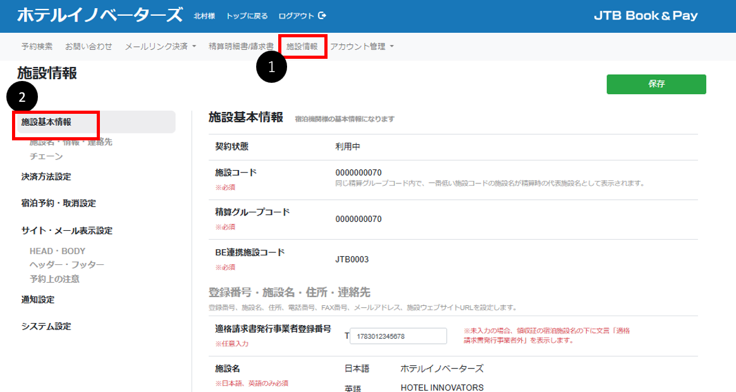
Task: Click the 登録番号・施設名・住所・連絡先 section heading
Action: tap(290, 293)
